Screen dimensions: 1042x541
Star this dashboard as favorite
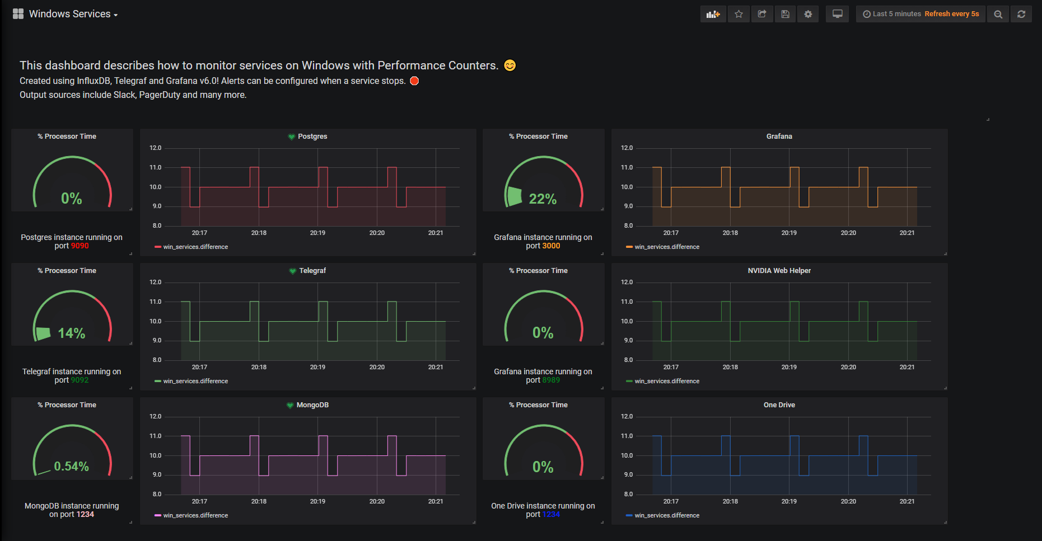click(739, 14)
